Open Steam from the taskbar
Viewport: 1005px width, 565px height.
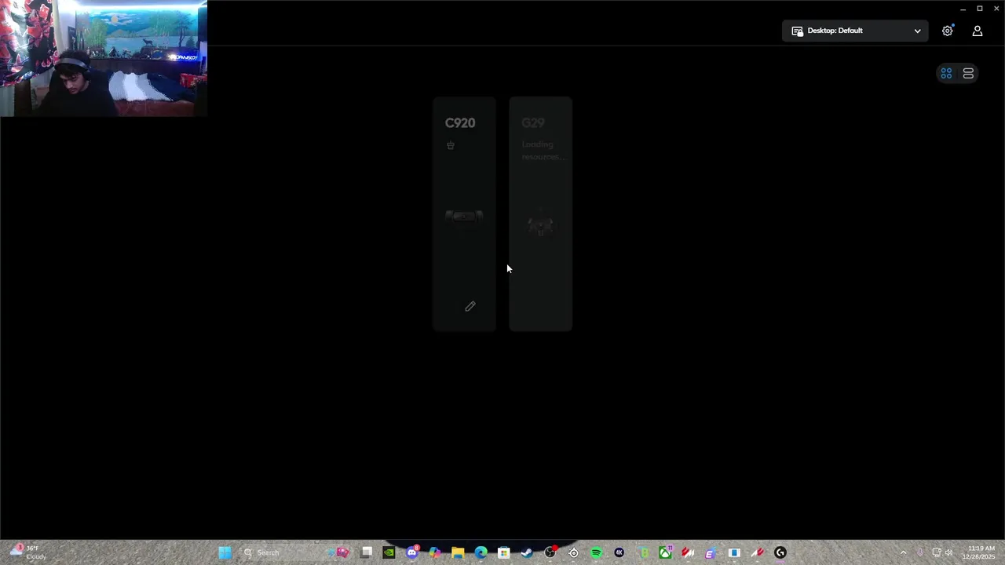point(526,552)
